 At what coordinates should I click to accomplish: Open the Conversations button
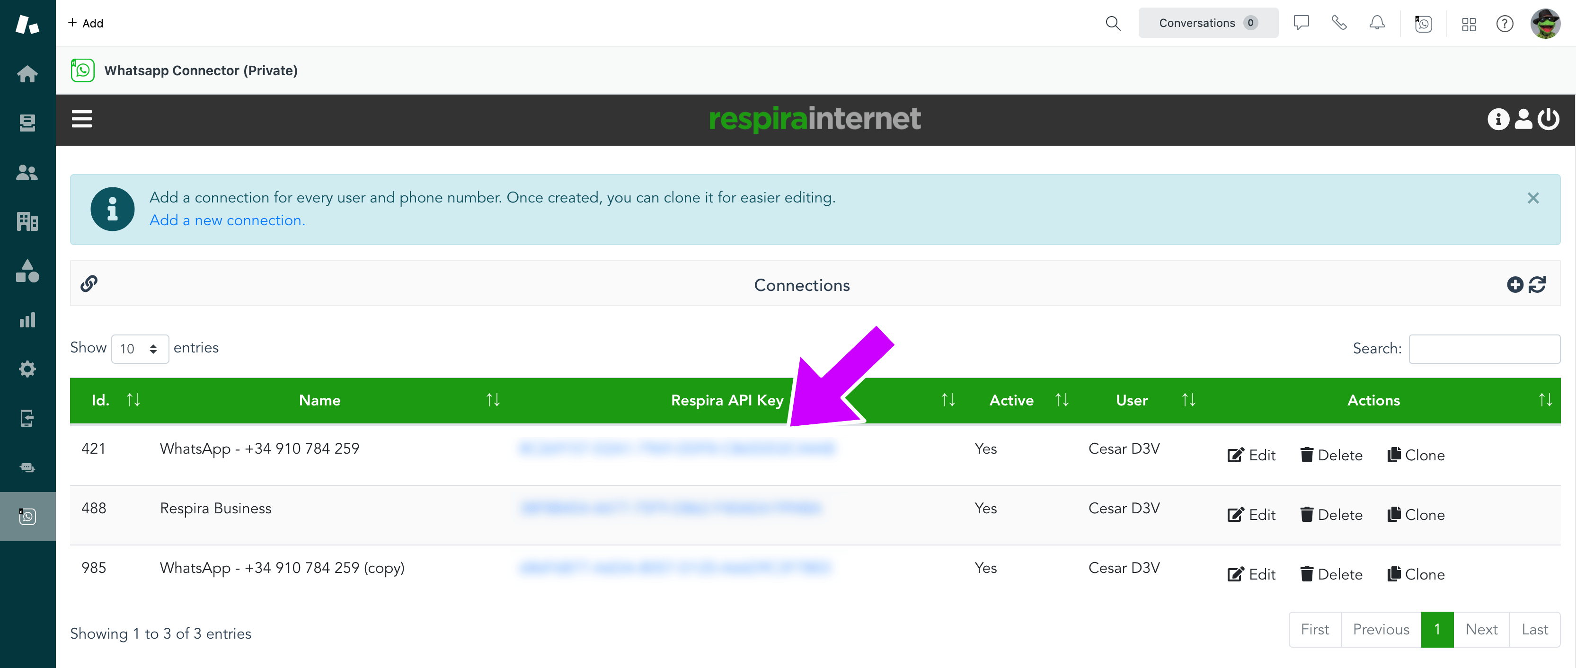pos(1208,23)
